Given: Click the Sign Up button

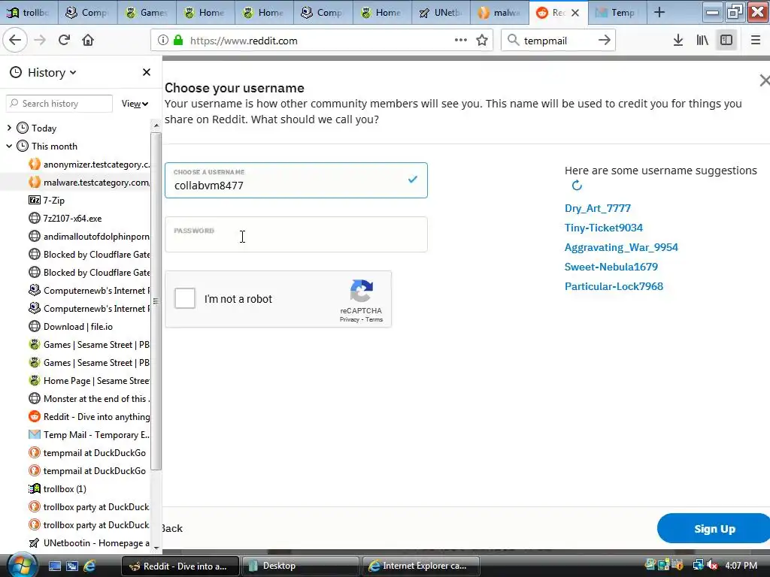Looking at the screenshot, I should click(714, 528).
